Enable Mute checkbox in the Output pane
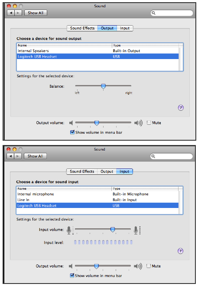Viewport: 198px width, 287px height. pyautogui.click(x=149, y=122)
